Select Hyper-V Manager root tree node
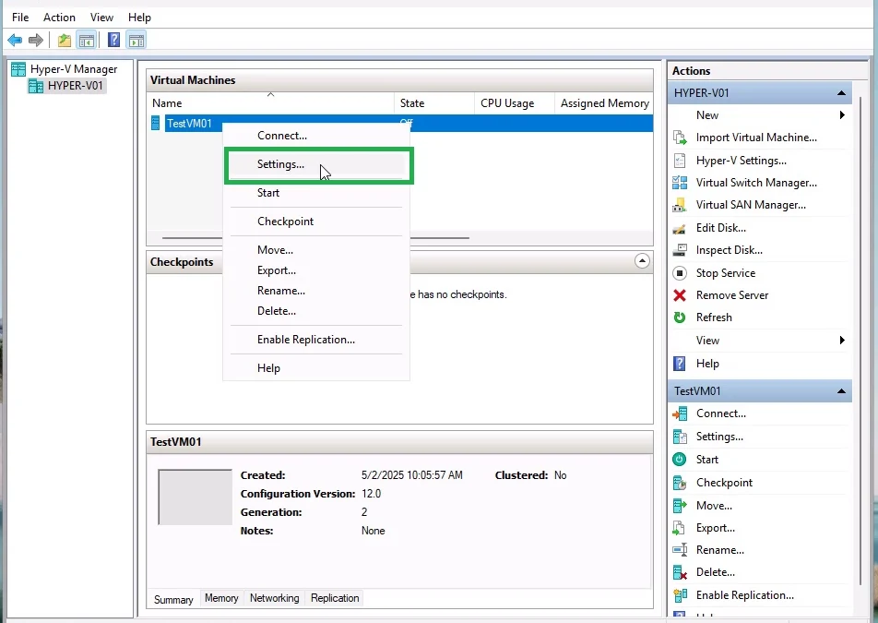Screen dimensions: 878x623 pos(74,69)
